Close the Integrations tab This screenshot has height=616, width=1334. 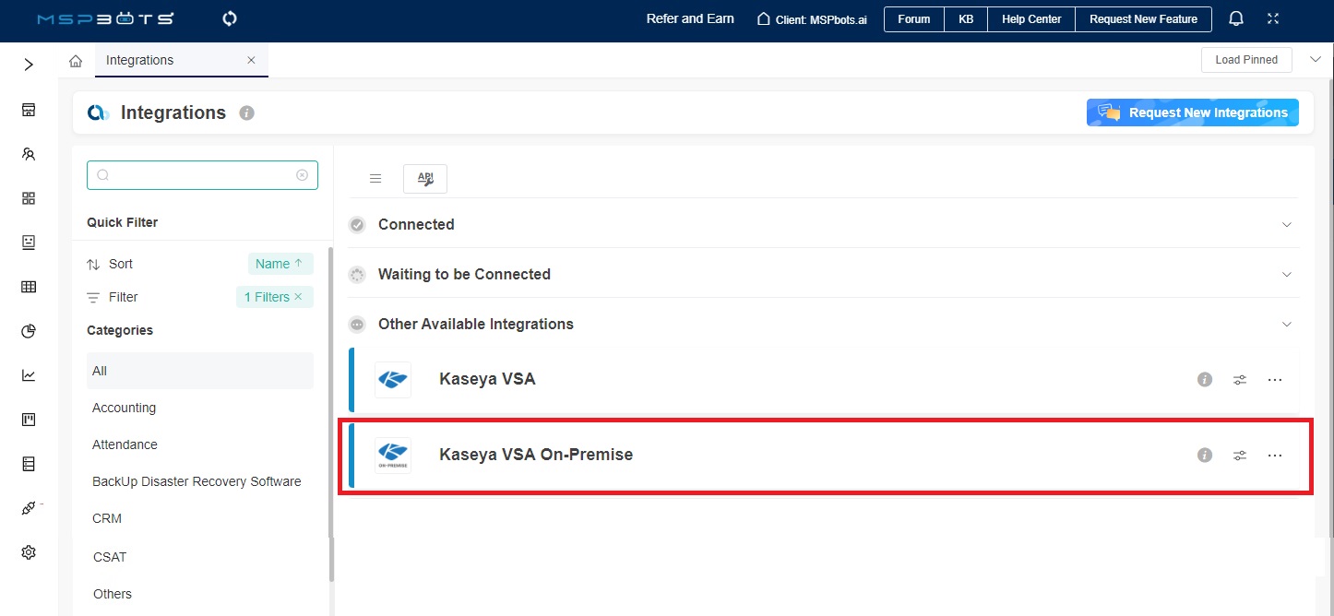pos(251,60)
